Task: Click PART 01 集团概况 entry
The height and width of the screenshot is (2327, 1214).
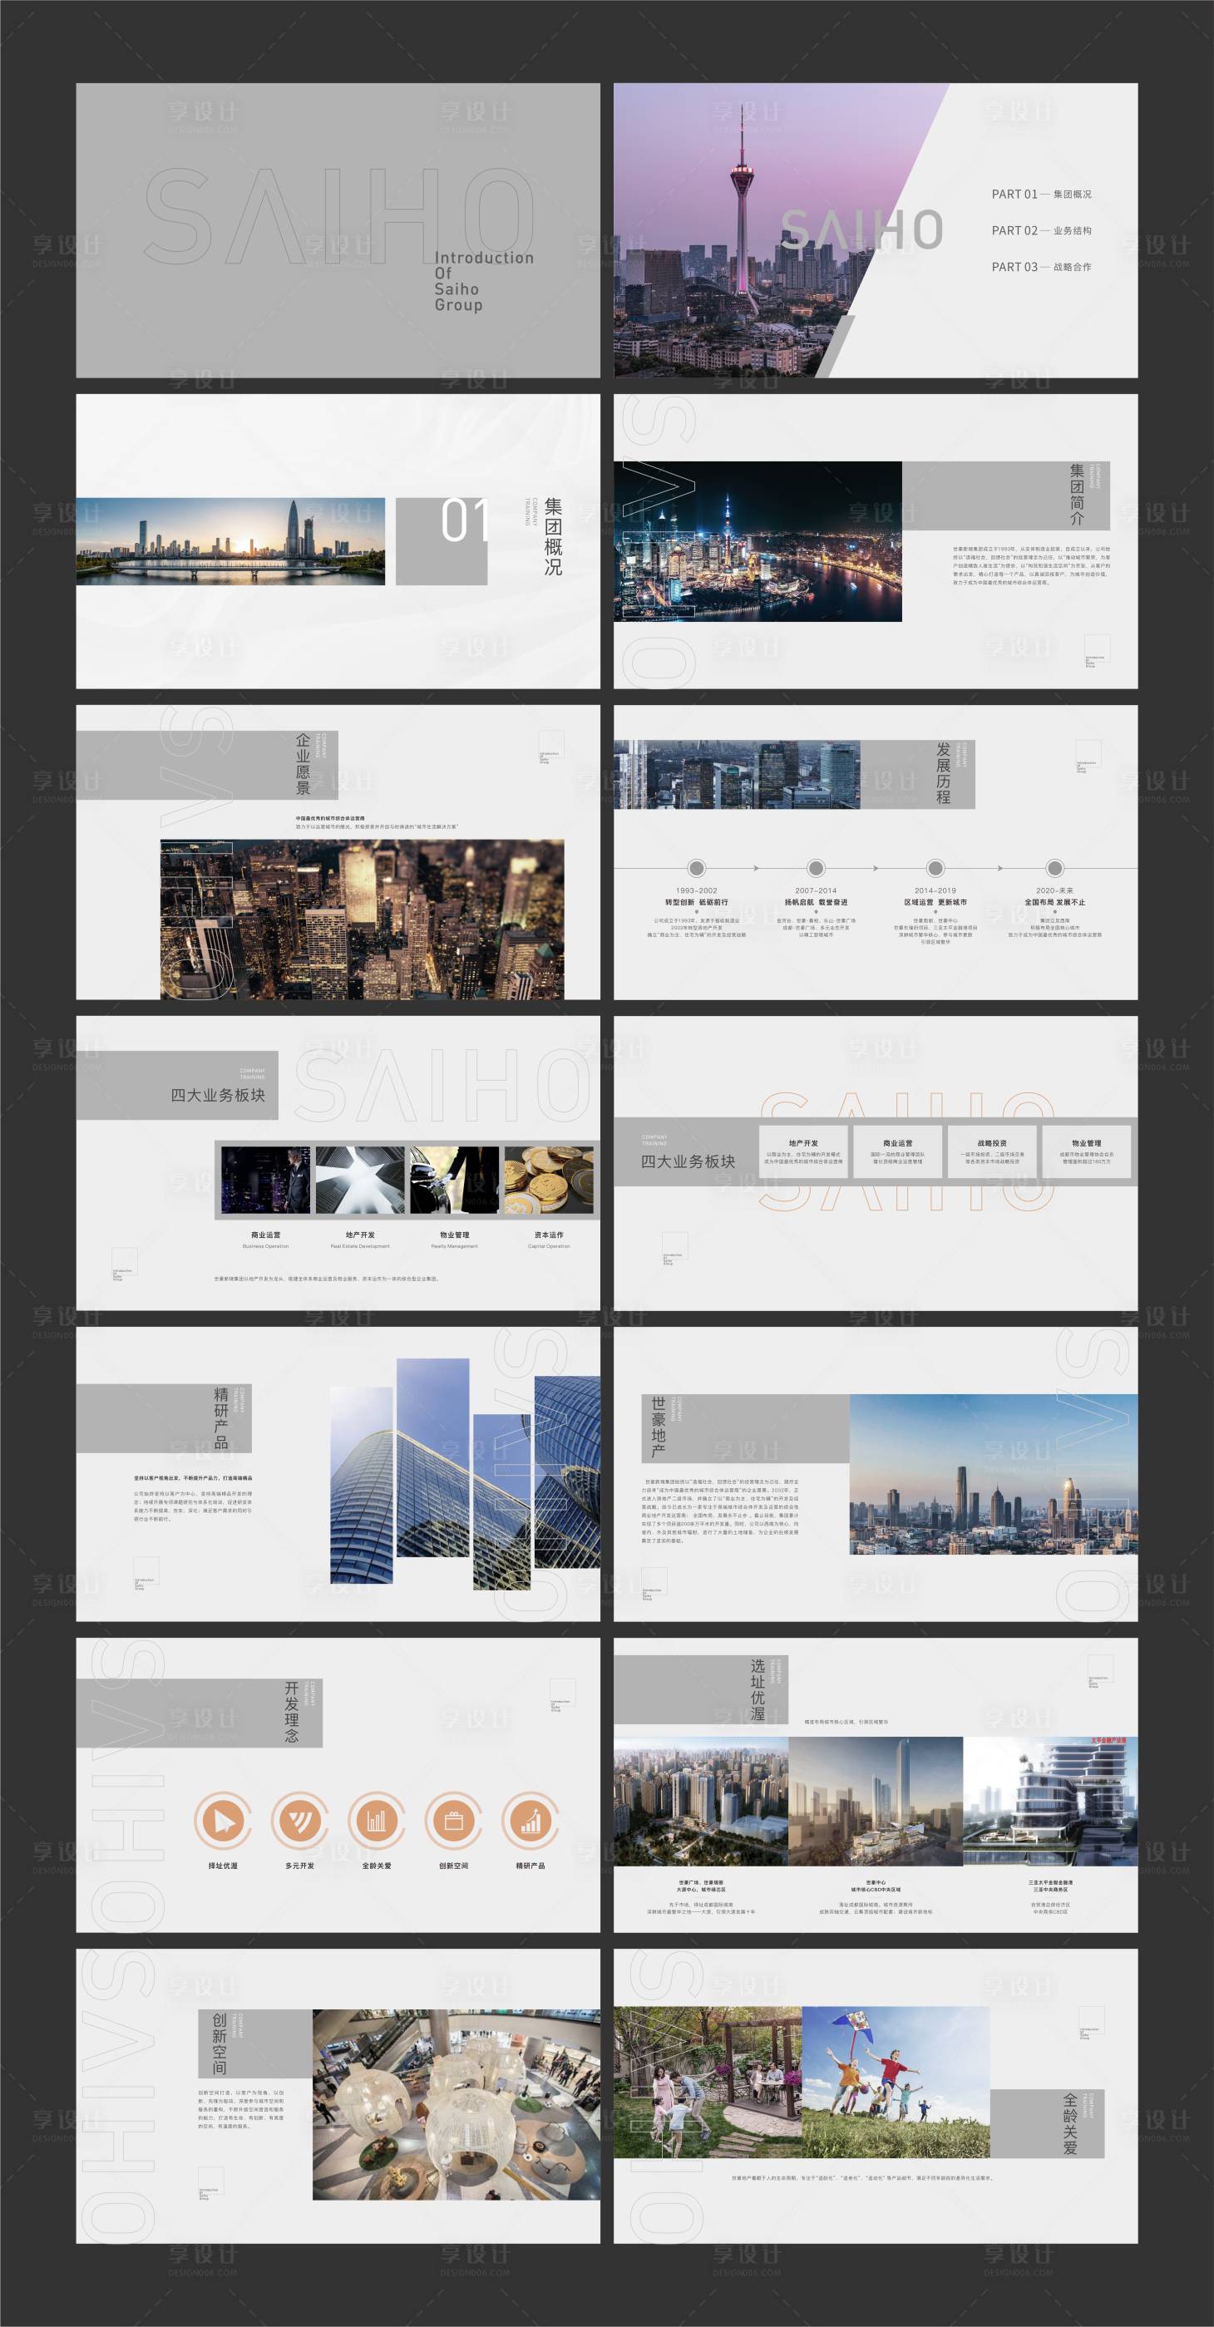Action: pos(1042,195)
